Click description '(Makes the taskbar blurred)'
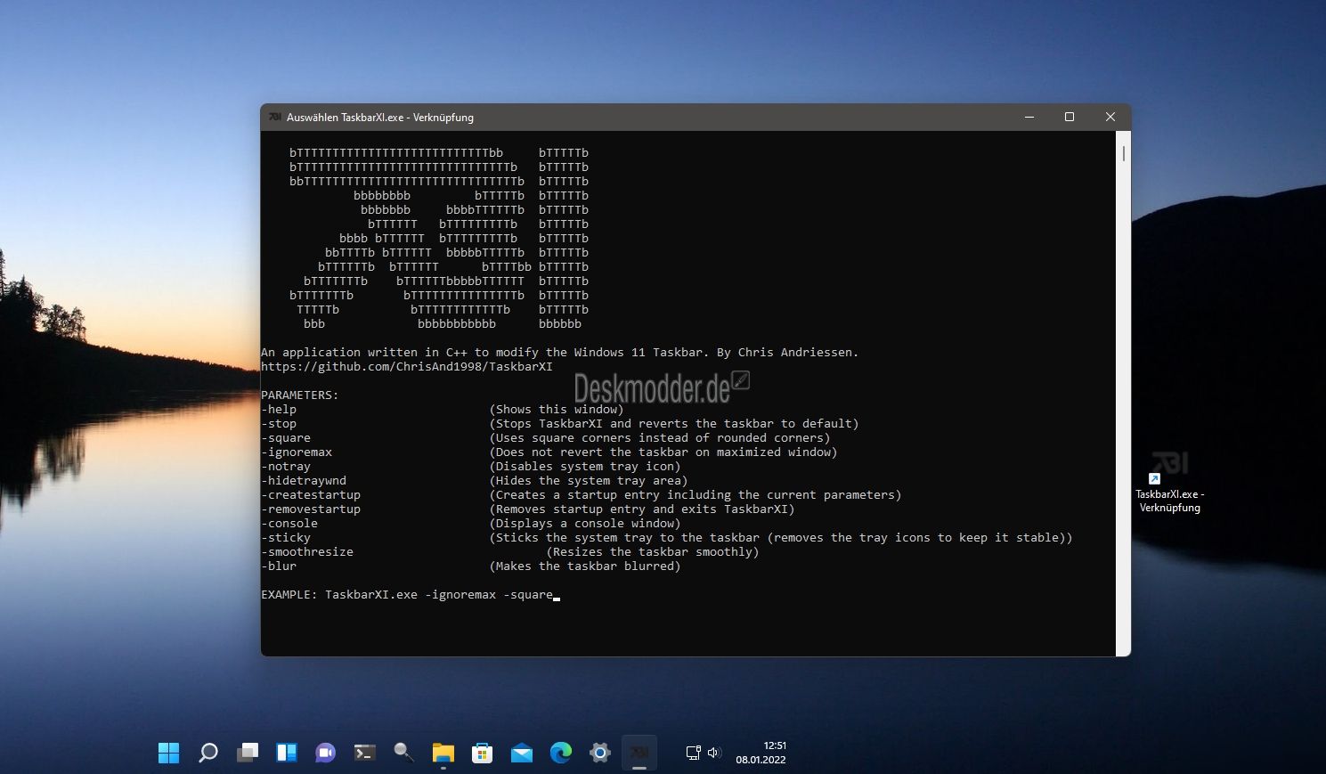Viewport: 1326px width, 774px height. pos(585,566)
